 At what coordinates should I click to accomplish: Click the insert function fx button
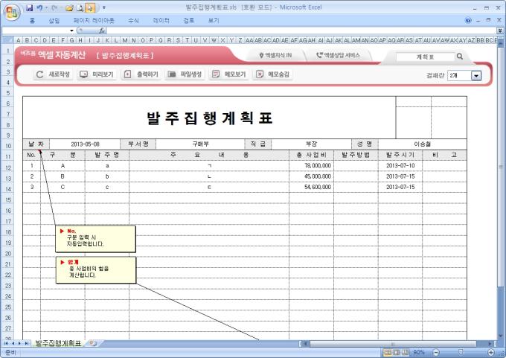[x=102, y=31]
